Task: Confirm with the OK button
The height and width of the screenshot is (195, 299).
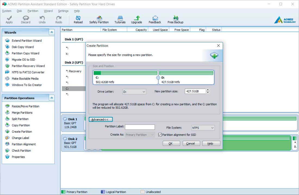Action: coord(171,144)
